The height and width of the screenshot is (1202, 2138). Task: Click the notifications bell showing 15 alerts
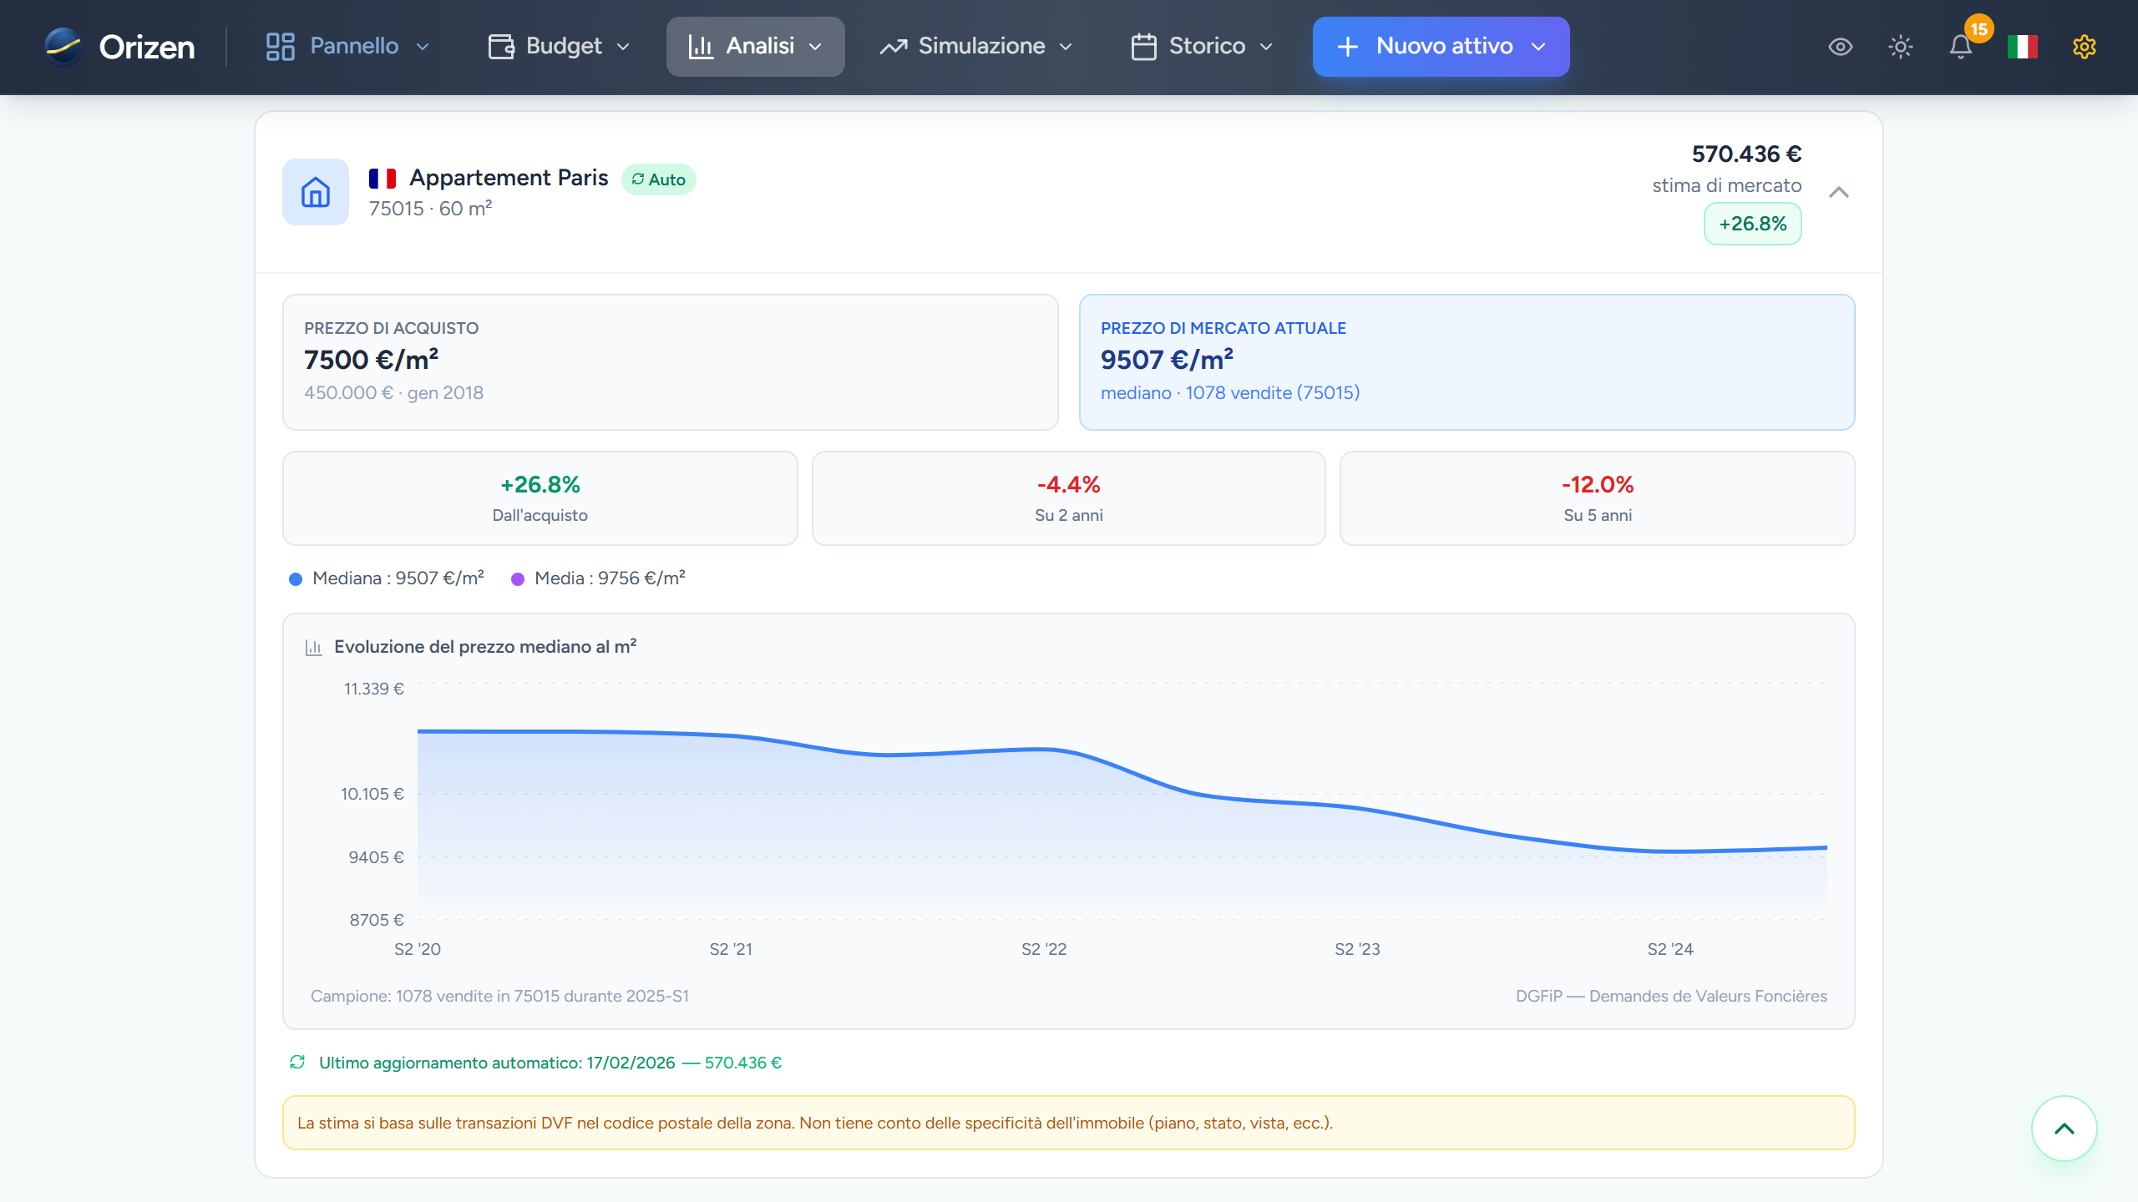1962,48
